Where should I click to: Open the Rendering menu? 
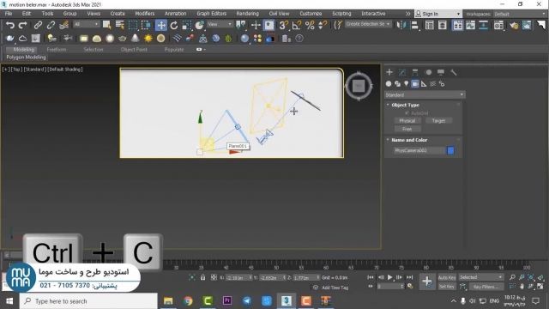248,14
